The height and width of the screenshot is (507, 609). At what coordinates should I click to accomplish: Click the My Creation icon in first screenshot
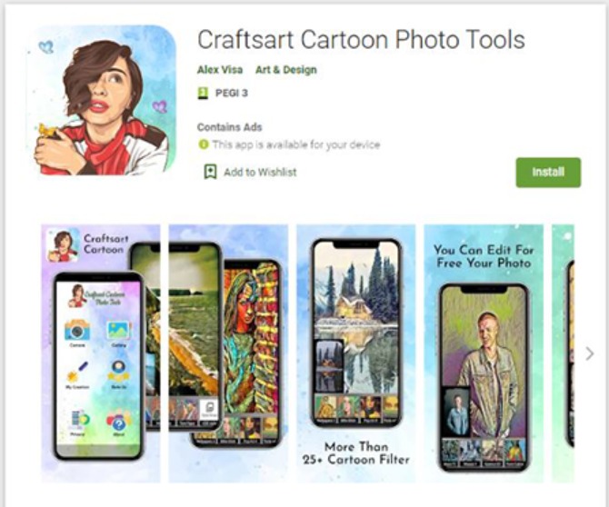coord(77,373)
